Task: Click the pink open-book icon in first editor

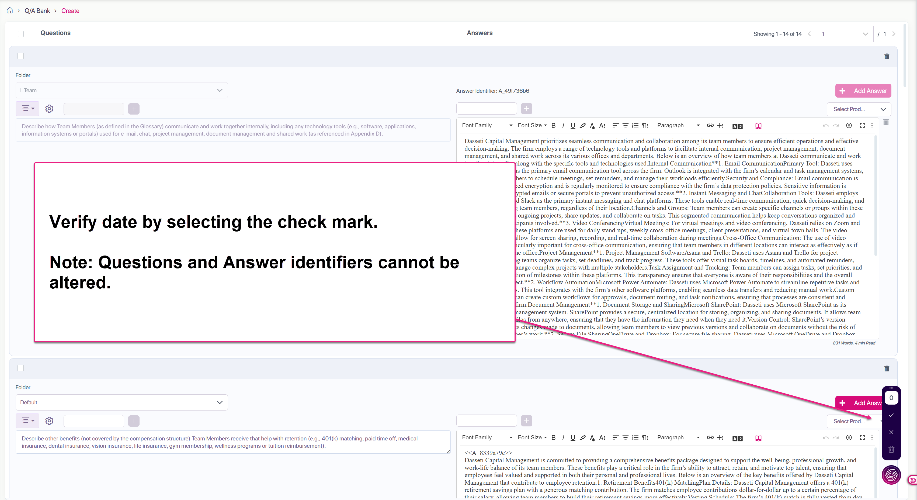Action: point(758,126)
